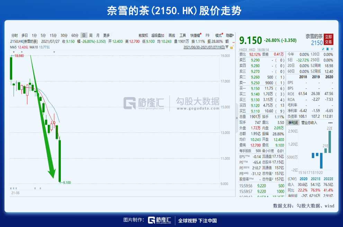
Task: Open the 前复权 adjustment dropdown
Action: point(143,35)
